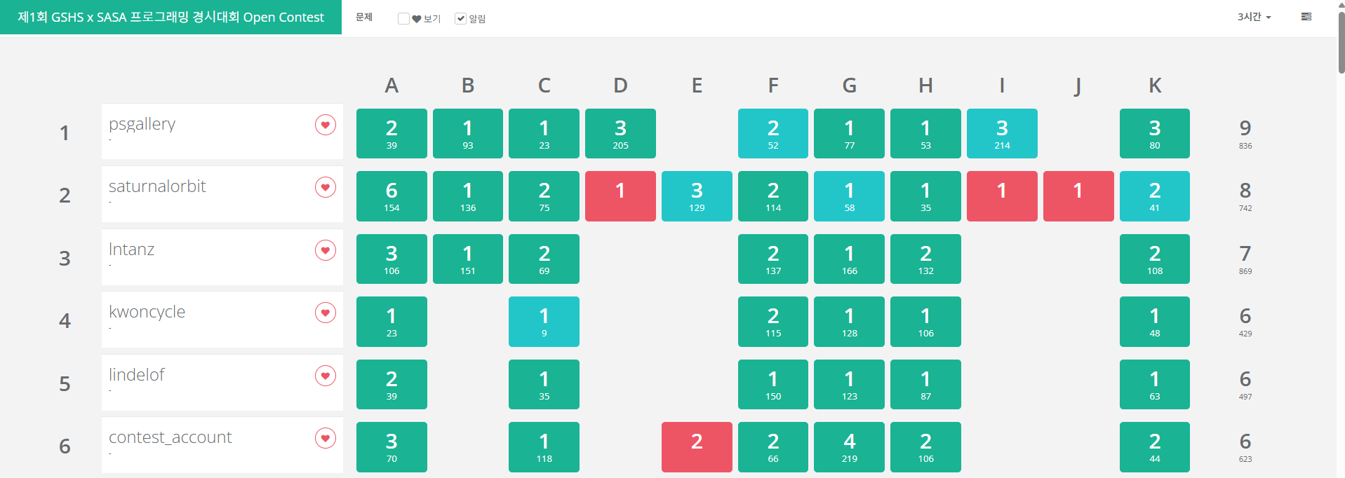This screenshot has height=478, width=1345.
Task: Click the heart icon for Intanz
Action: click(325, 250)
